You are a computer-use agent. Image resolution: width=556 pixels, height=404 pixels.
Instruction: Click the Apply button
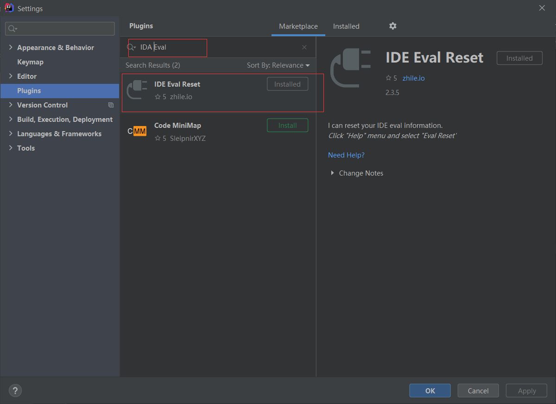pos(527,391)
